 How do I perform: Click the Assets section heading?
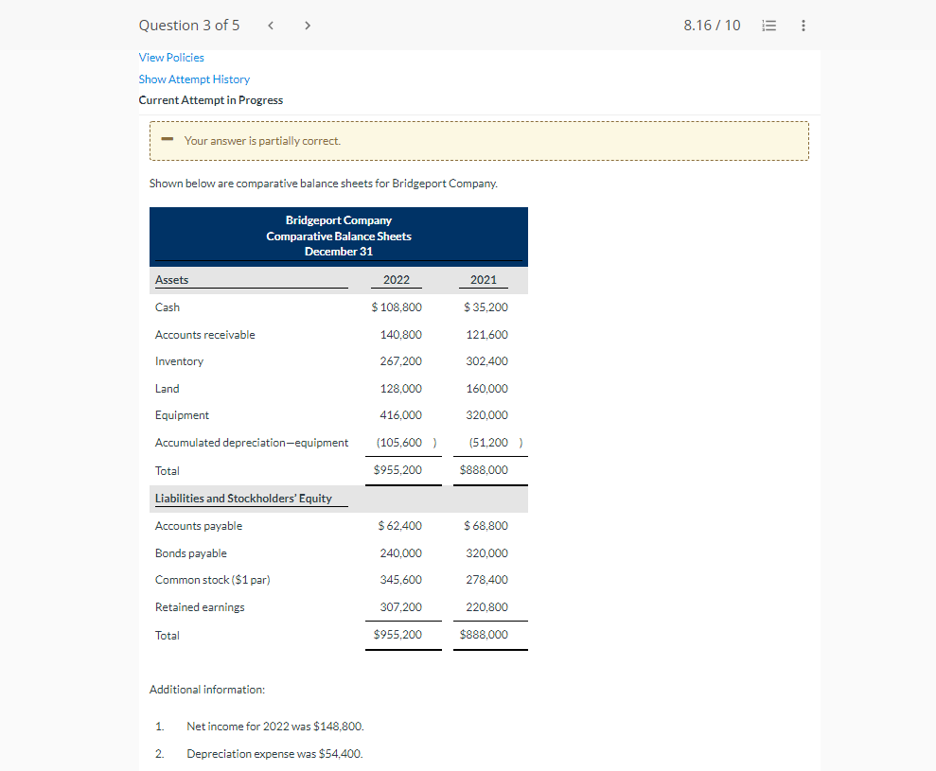[x=172, y=280]
